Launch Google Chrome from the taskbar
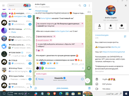This screenshot has height=96, width=129. tap(49, 94)
